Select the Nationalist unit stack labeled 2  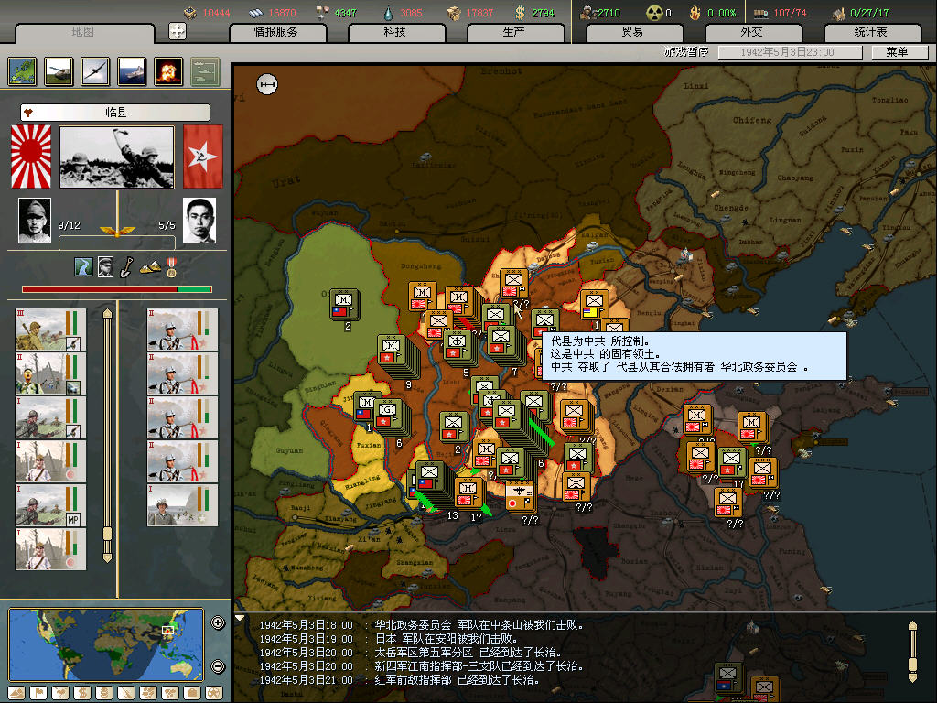click(x=344, y=304)
